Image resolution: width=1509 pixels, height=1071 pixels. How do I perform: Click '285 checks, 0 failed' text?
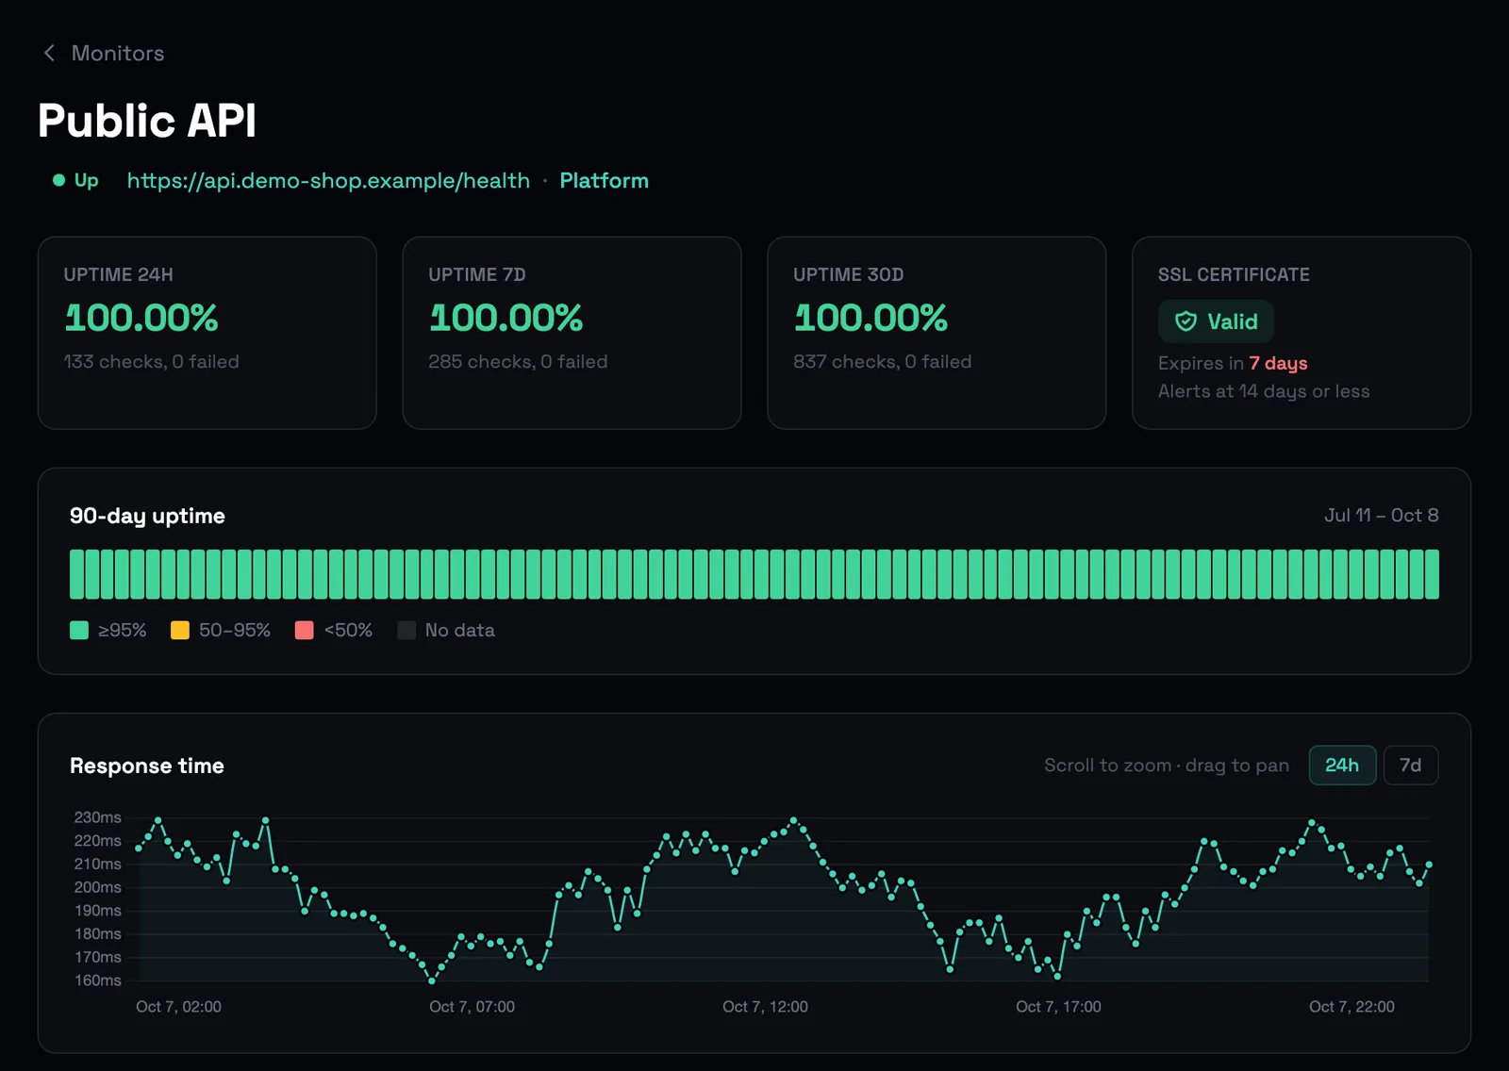pyautogui.click(x=518, y=361)
